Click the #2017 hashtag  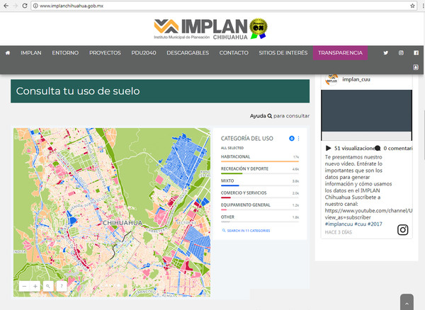[375, 224]
